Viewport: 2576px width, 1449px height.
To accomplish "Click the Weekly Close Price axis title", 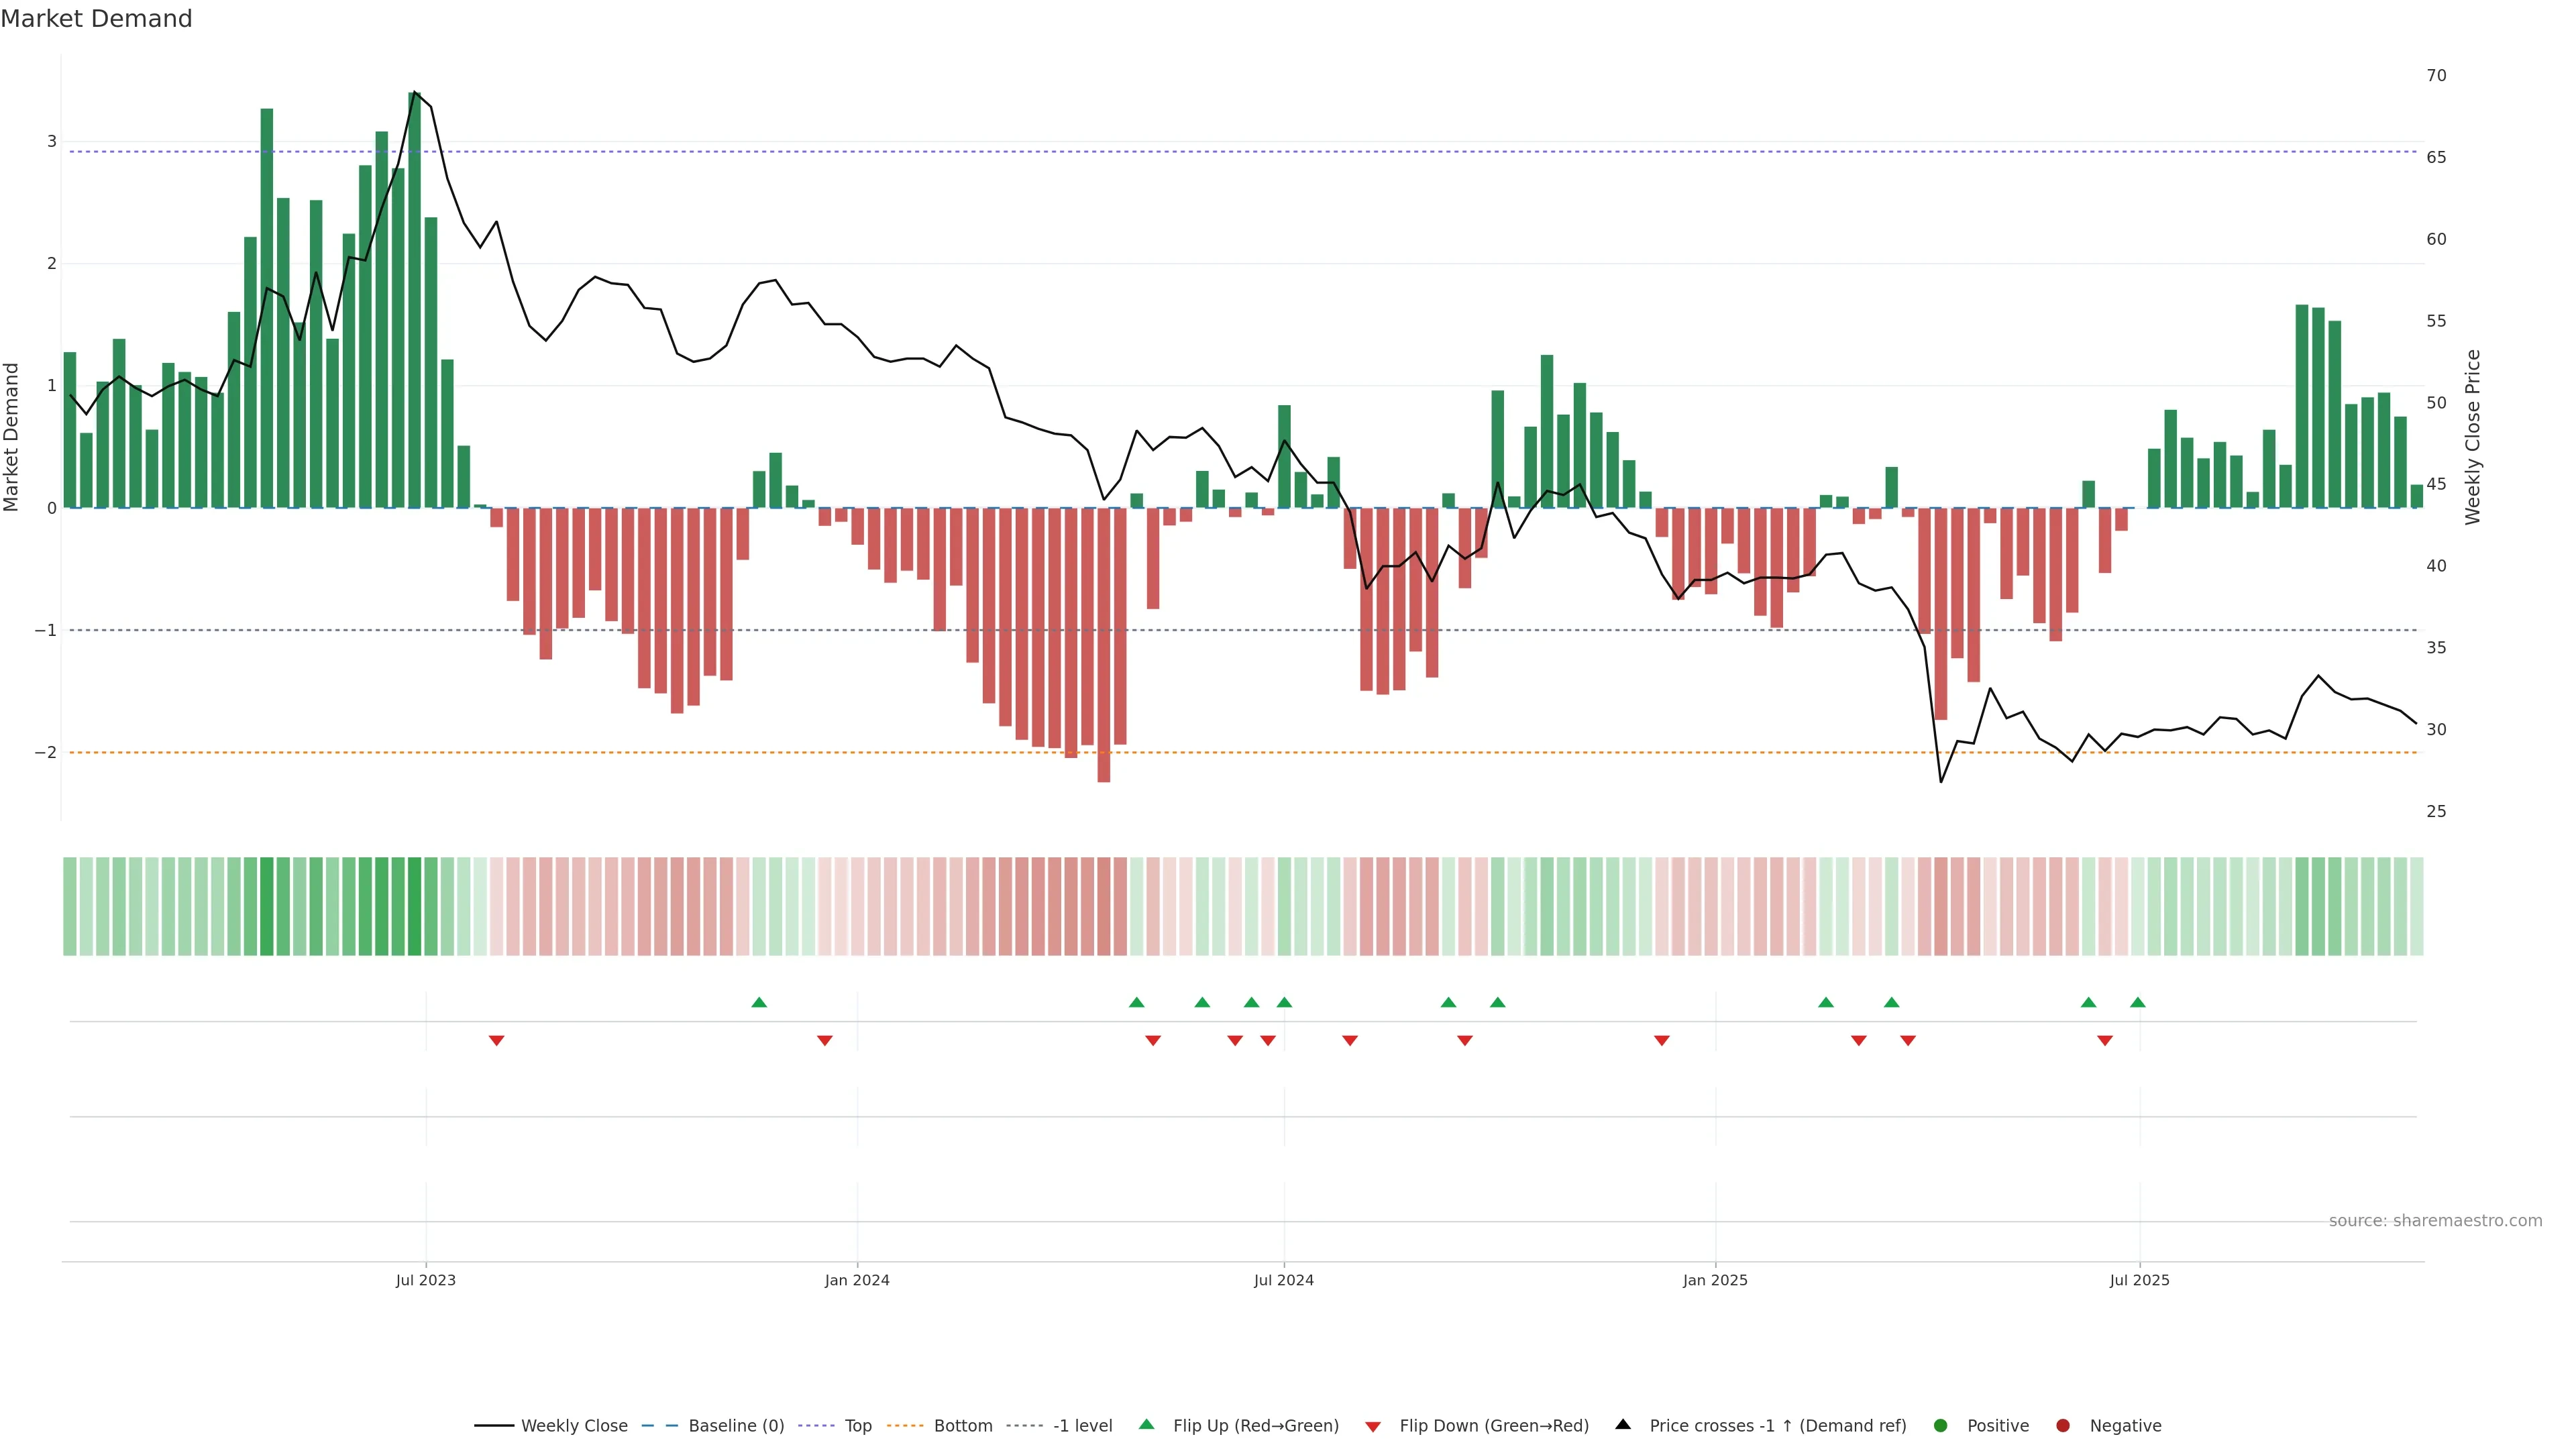I will coord(2473,437).
